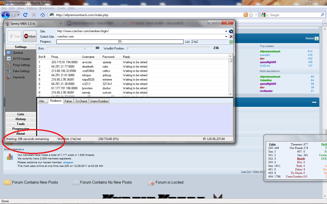Click the RSS feed icon in address bar
This screenshot has width=327, height=204.
pos(246,15)
